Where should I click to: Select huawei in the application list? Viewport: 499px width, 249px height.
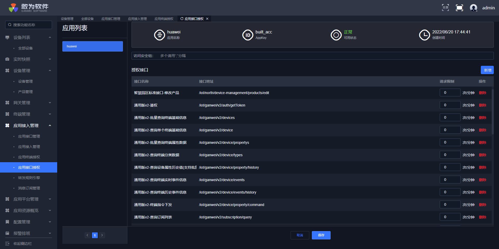tap(93, 46)
